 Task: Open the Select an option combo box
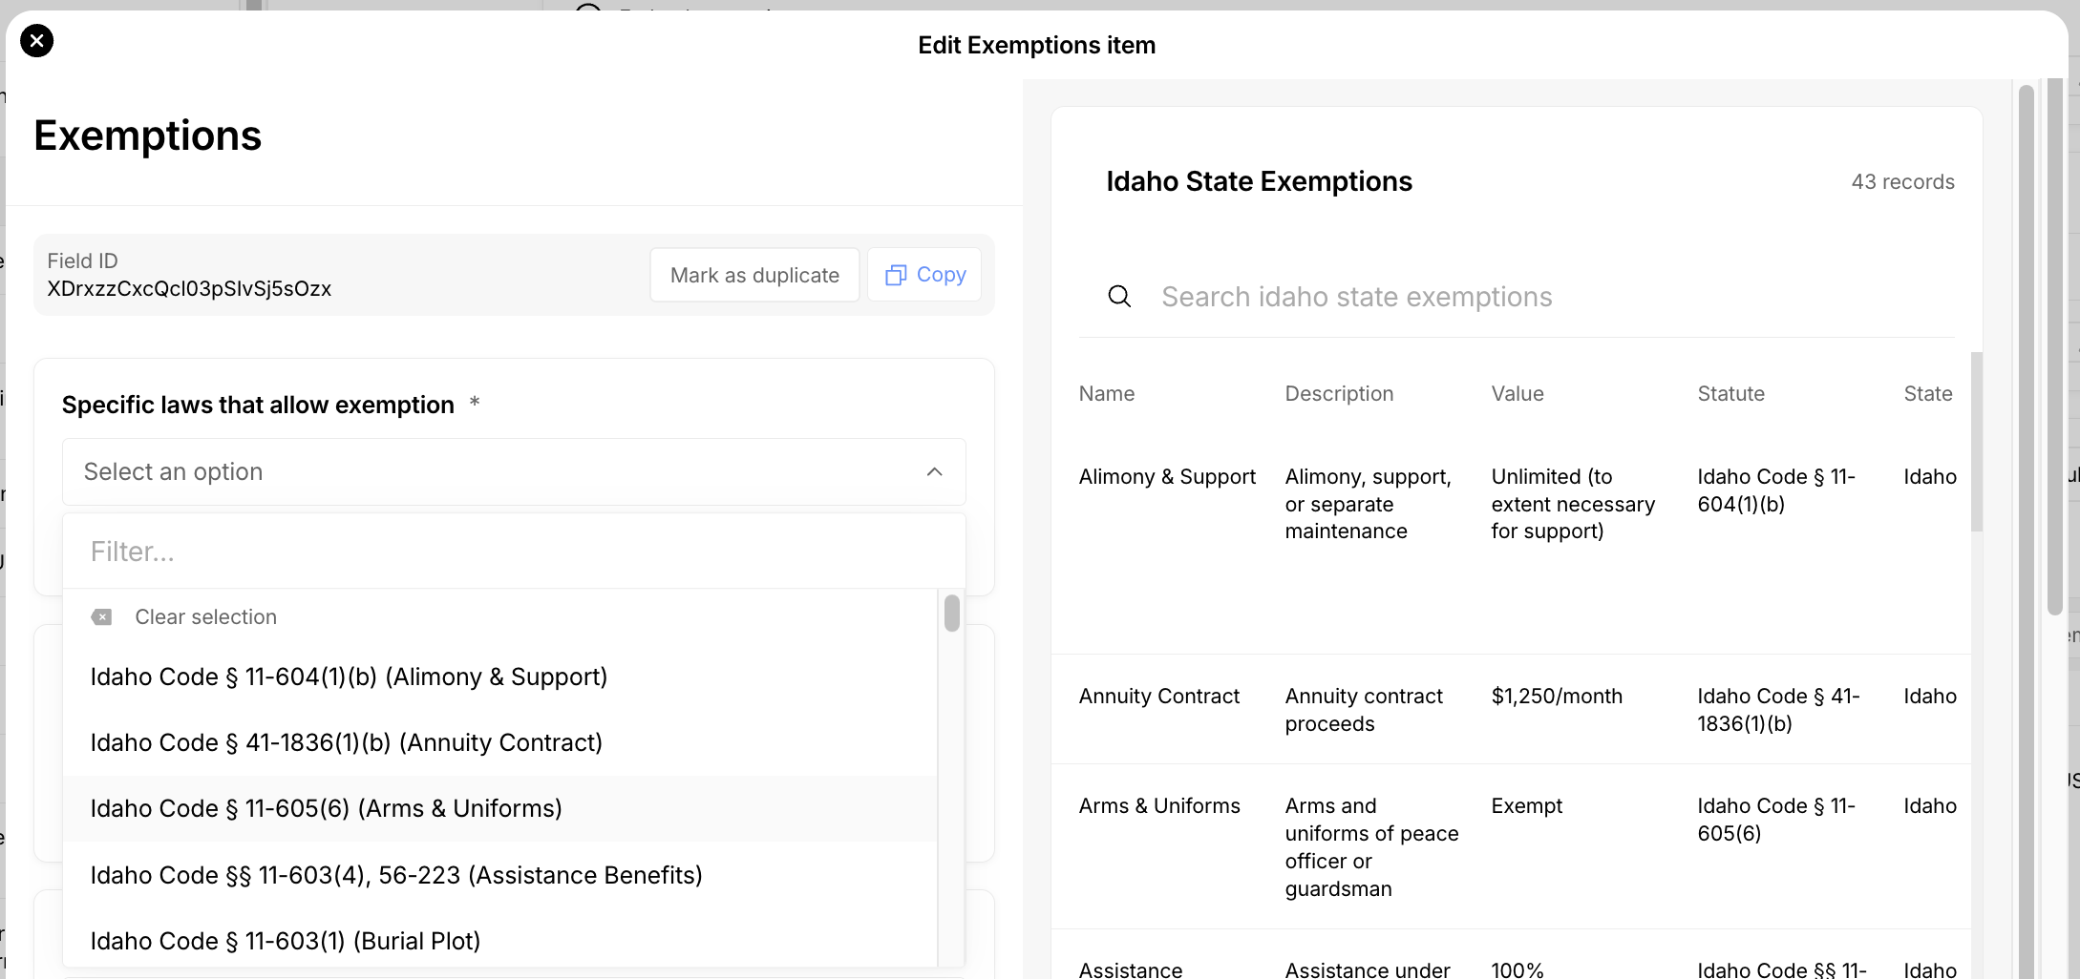coord(497,472)
